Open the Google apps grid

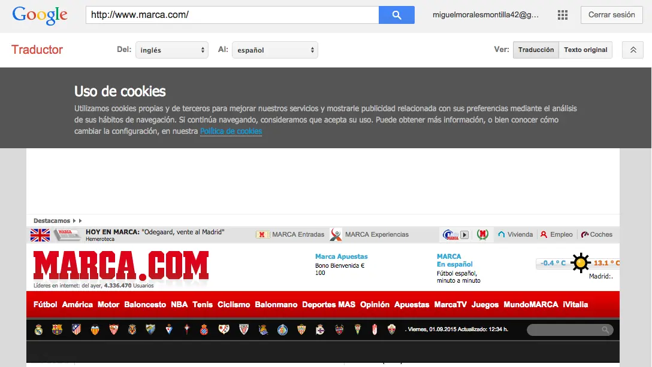point(563,15)
